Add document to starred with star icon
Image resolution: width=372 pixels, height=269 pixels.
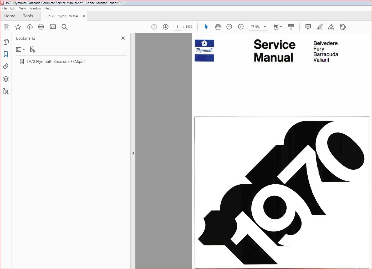18,27
